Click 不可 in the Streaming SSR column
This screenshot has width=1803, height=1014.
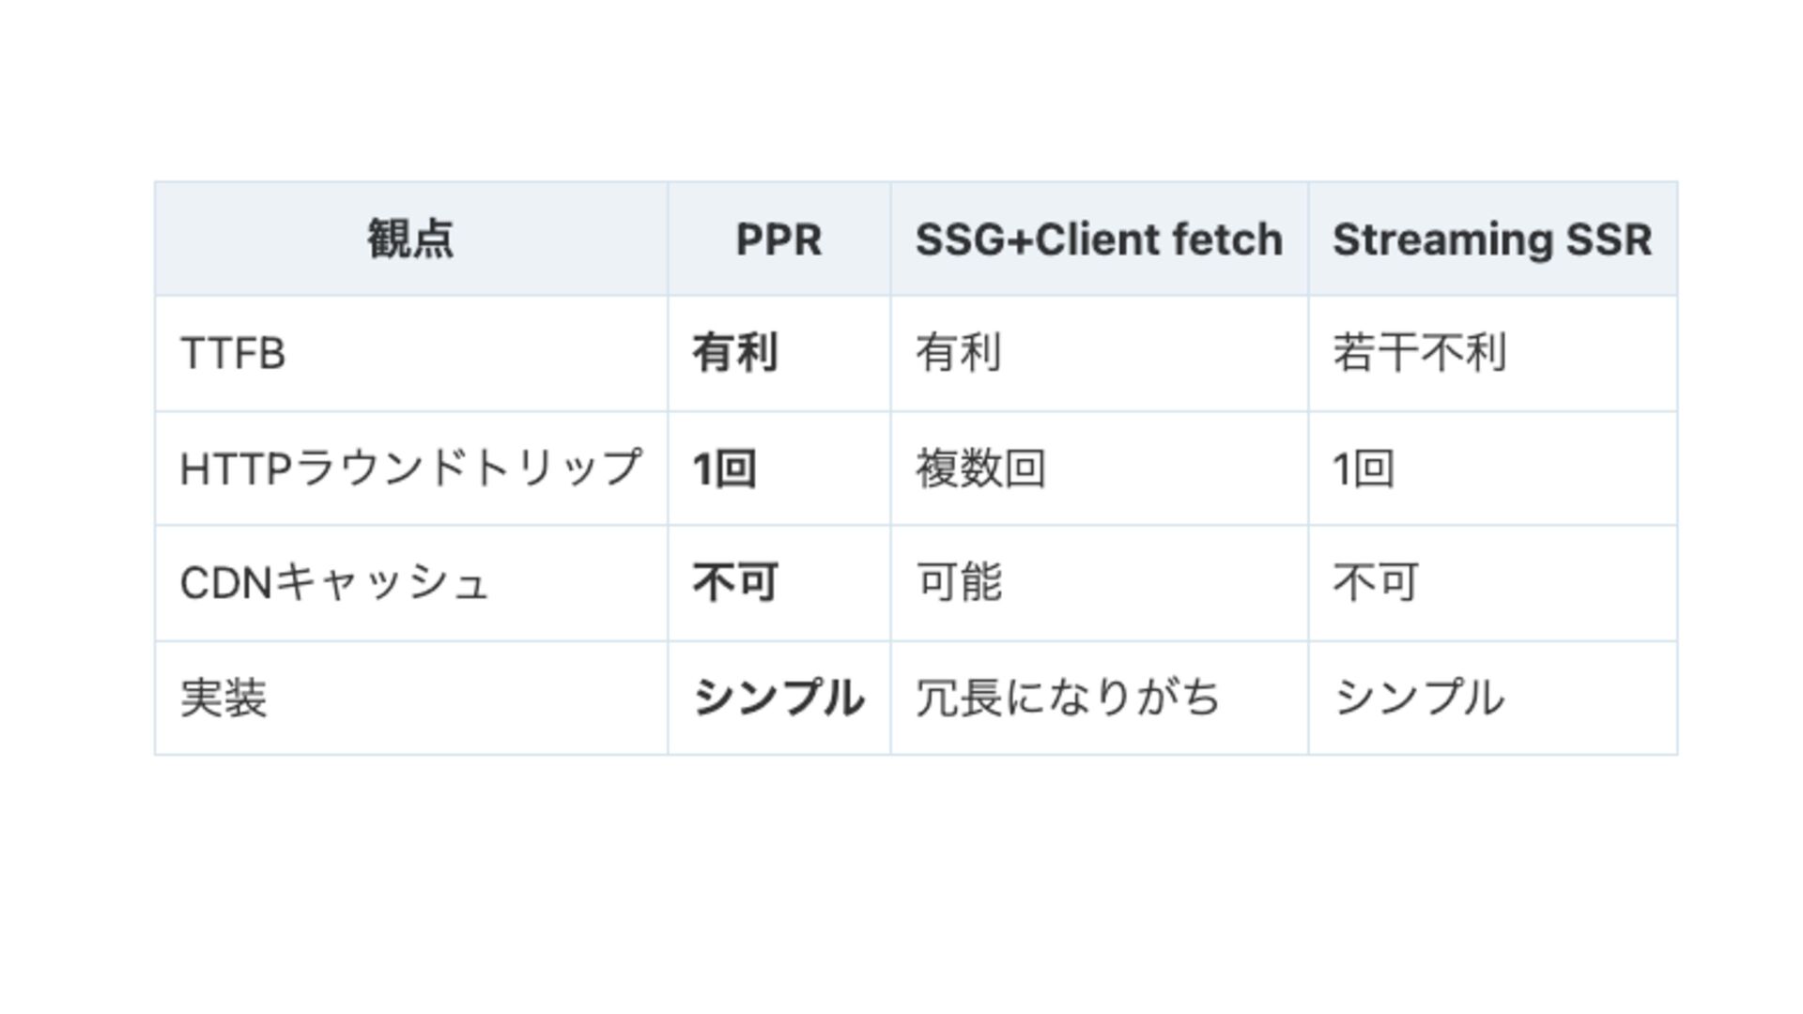tap(1376, 583)
